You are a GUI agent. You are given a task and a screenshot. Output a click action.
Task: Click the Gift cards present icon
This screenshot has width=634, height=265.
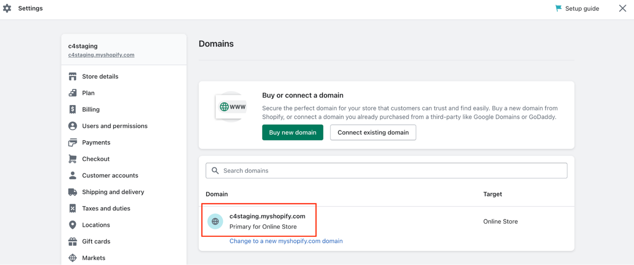[x=73, y=242]
